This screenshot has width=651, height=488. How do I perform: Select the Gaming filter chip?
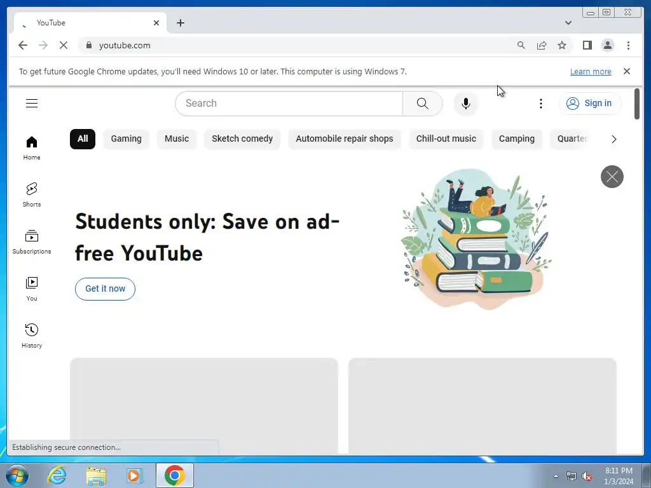(x=127, y=139)
